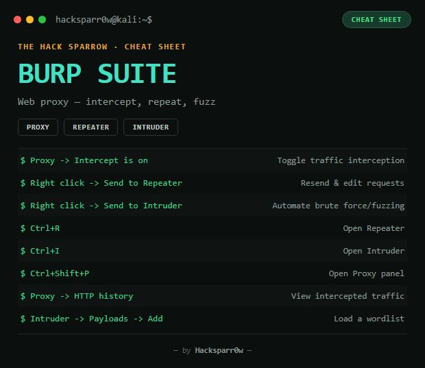Click description 'Toggle traffic interception'

341,160
